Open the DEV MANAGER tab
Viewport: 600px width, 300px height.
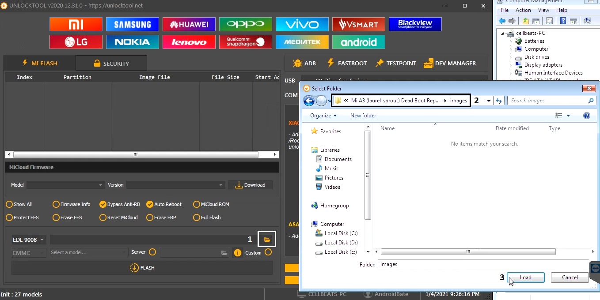tap(450, 63)
